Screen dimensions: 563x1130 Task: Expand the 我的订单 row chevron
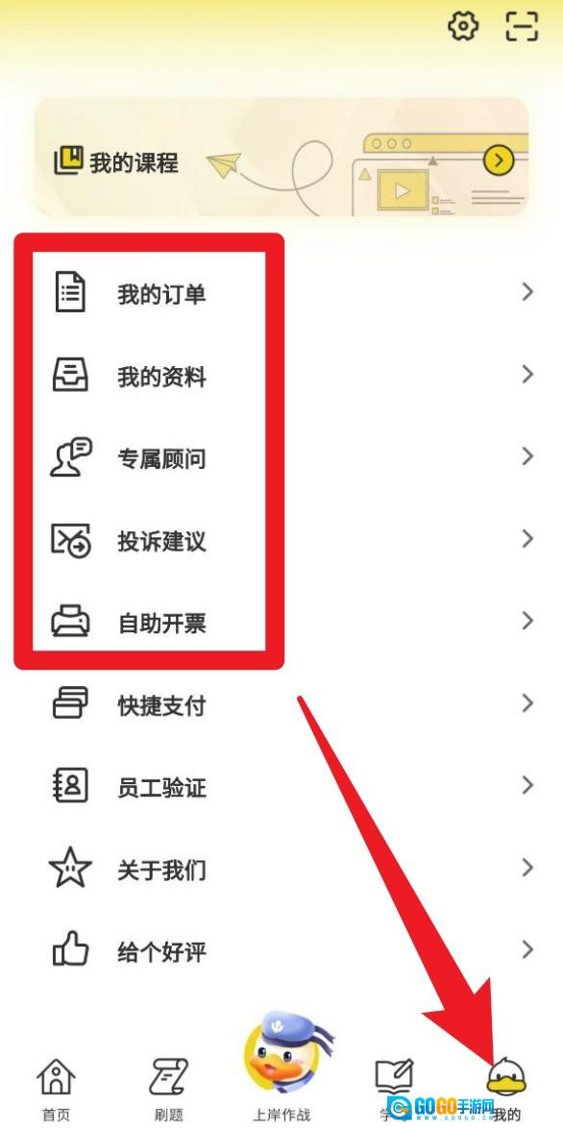[x=528, y=292]
